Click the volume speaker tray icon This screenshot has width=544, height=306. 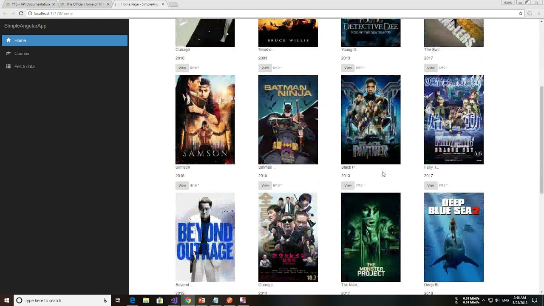(496, 300)
